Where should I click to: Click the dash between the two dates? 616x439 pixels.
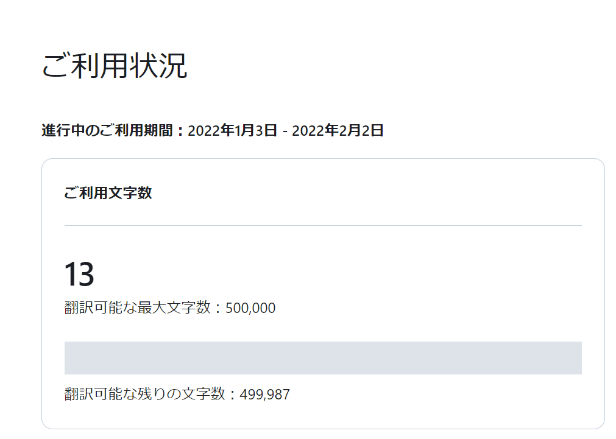pyautogui.click(x=285, y=131)
